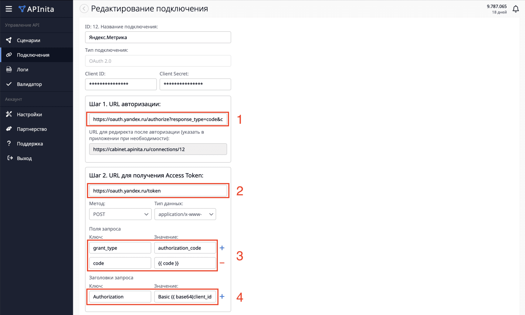Open the Валидатор page

pyautogui.click(x=29, y=84)
